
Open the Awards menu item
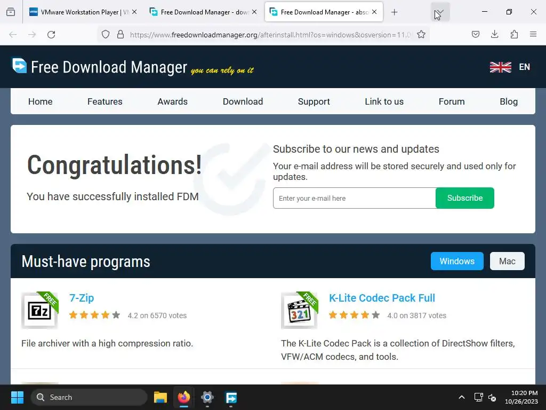tap(172, 101)
